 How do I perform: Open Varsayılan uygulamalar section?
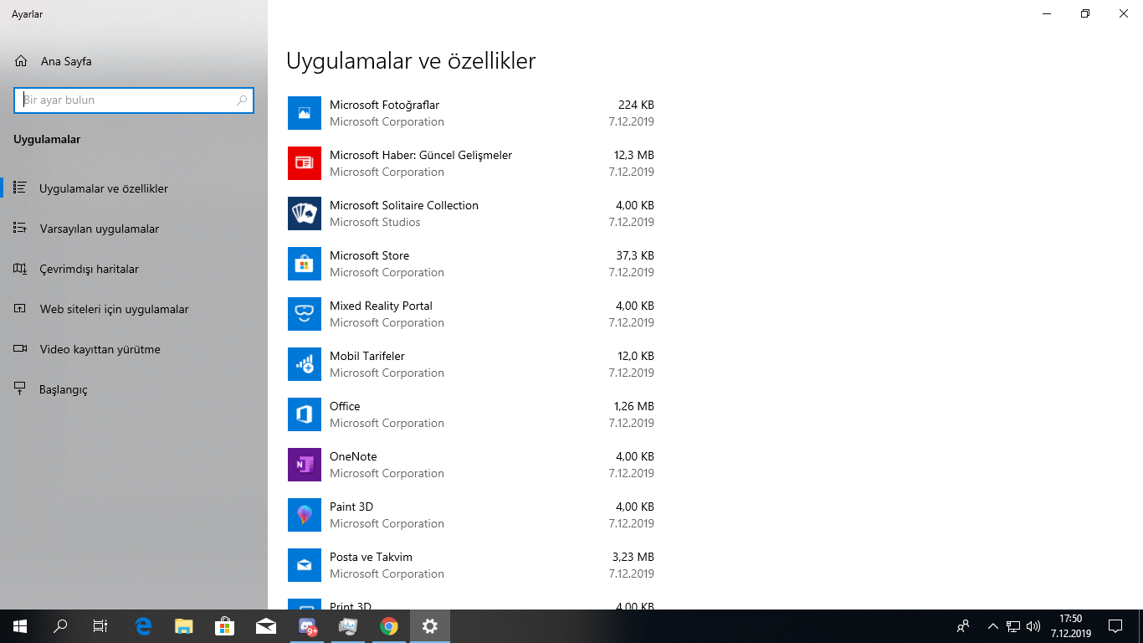(x=134, y=229)
